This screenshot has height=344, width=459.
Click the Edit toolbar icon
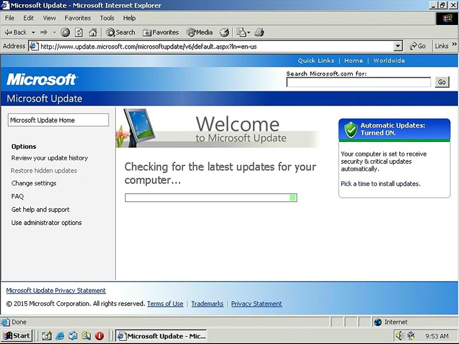click(241, 32)
